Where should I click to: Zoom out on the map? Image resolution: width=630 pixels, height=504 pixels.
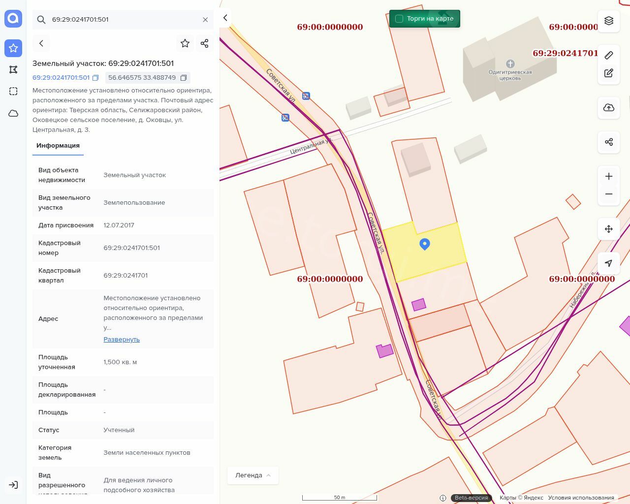coord(609,194)
